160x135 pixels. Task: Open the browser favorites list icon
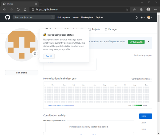point(134,10)
